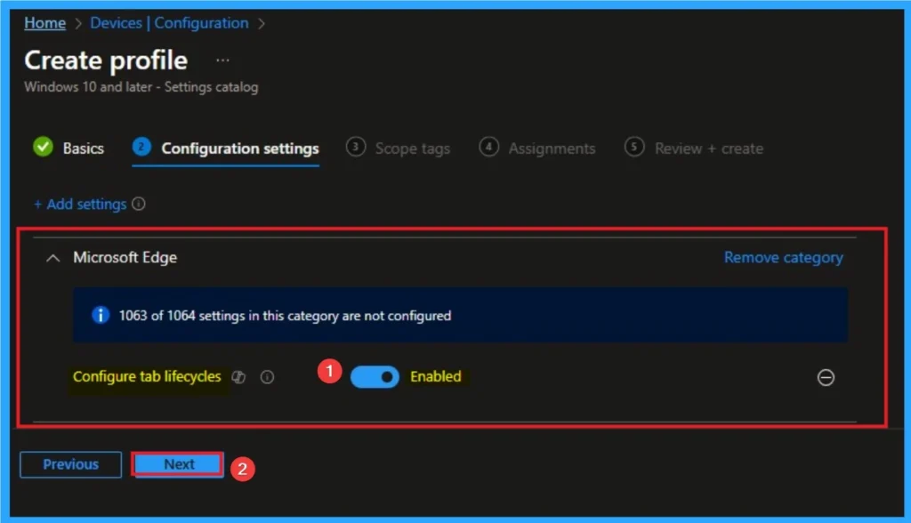Click the copilot icon beside Configure tab lifecycles
Image resolution: width=911 pixels, height=523 pixels.
pos(238,377)
